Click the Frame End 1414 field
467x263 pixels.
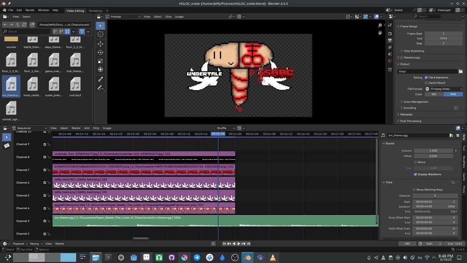(x=444, y=38)
